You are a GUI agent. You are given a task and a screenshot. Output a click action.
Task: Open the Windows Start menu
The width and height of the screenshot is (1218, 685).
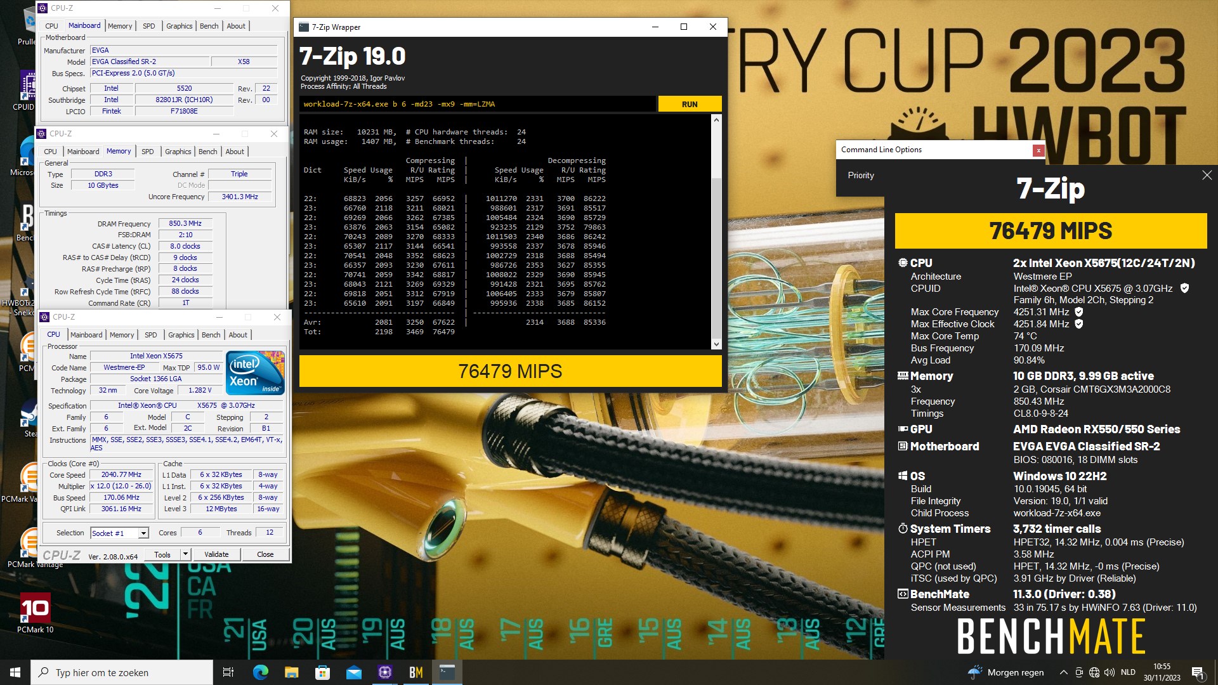pos(15,672)
